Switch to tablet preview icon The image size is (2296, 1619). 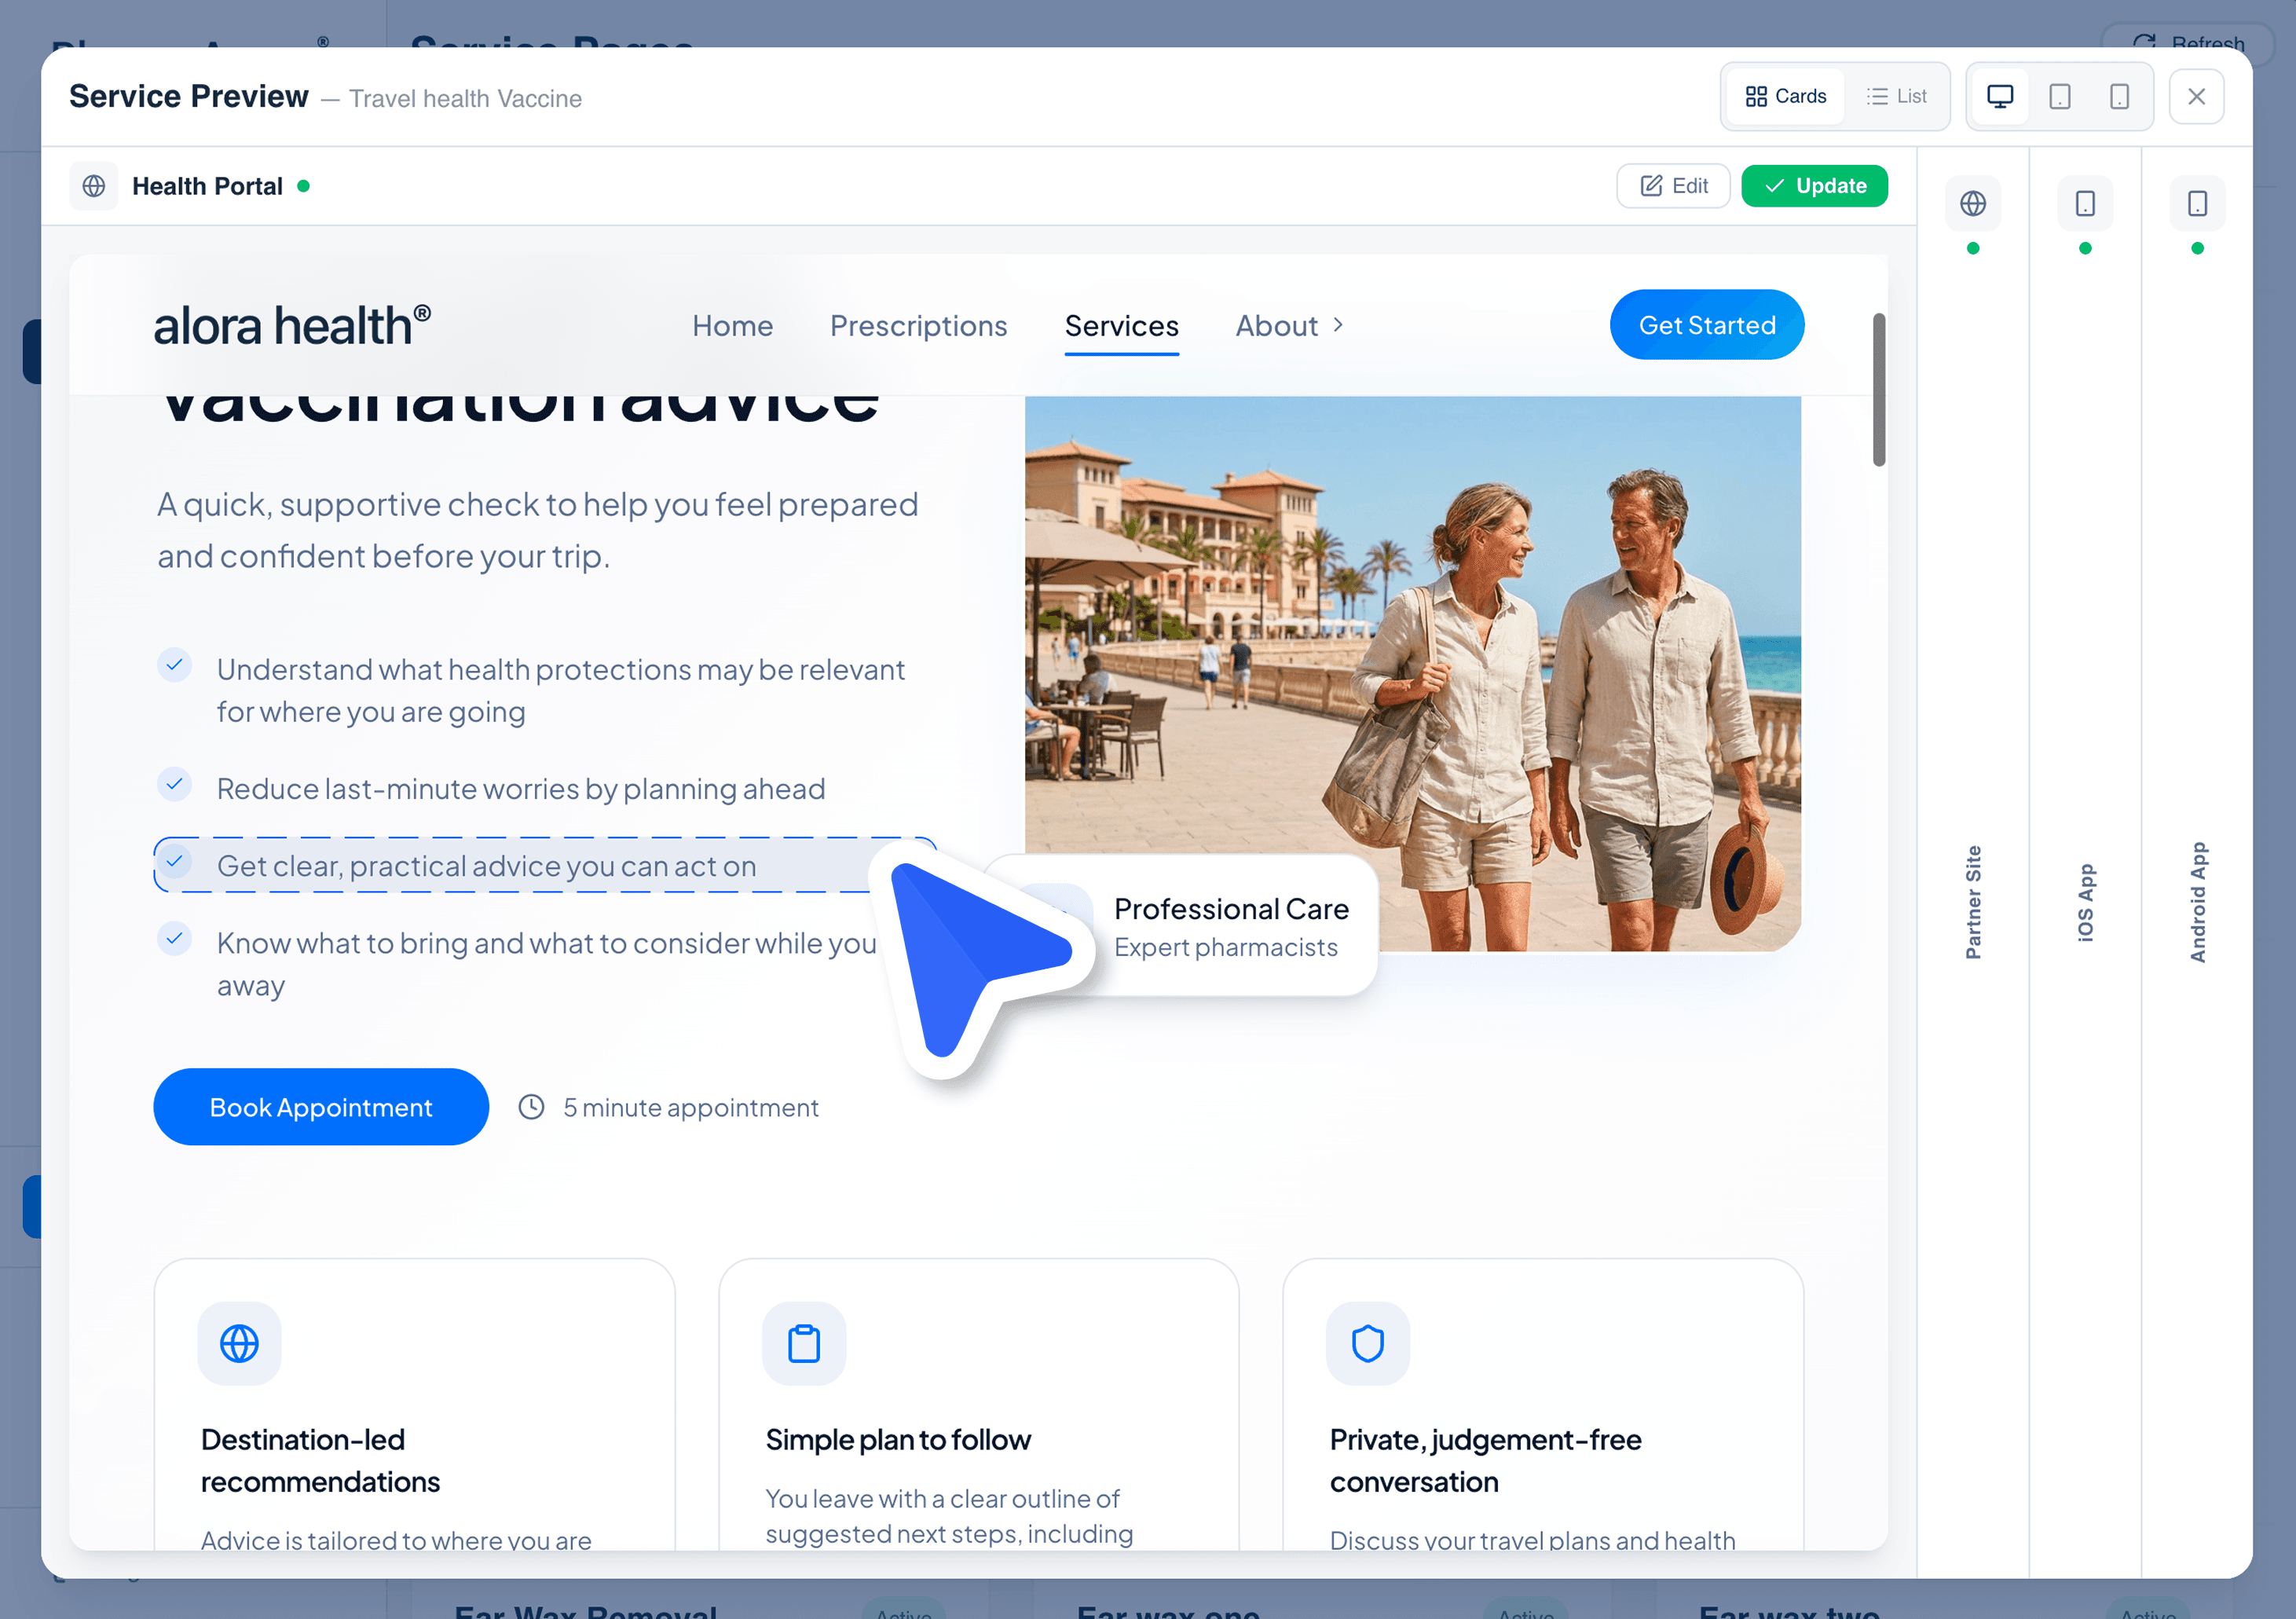click(x=2059, y=96)
